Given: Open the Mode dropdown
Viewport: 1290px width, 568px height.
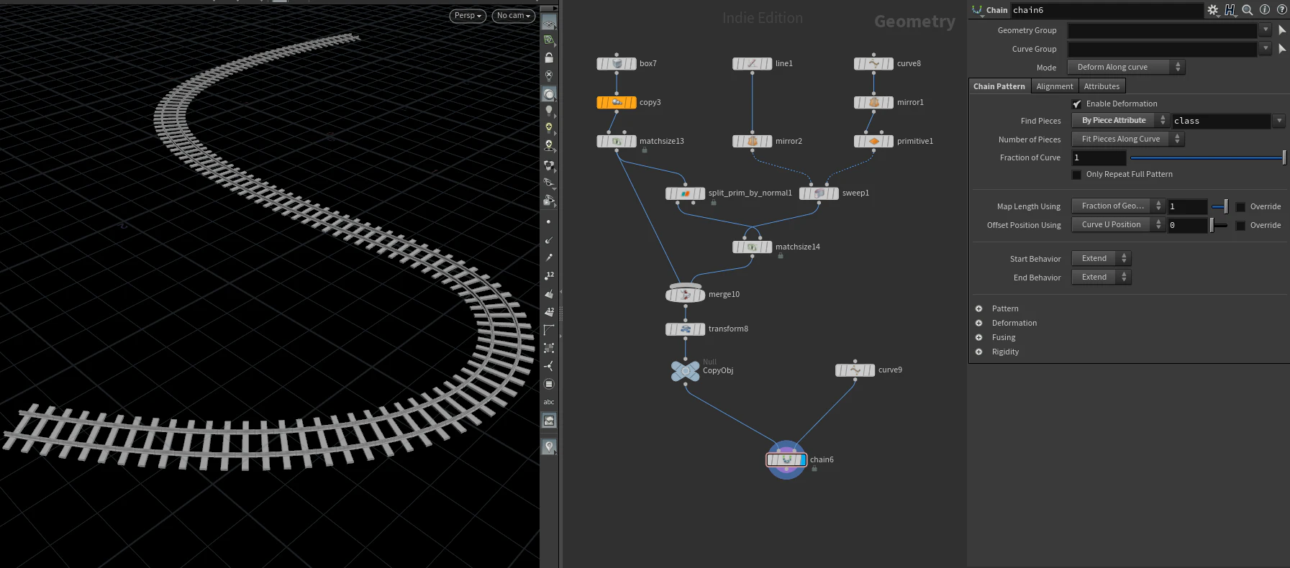Looking at the screenshot, I should [x=1126, y=67].
